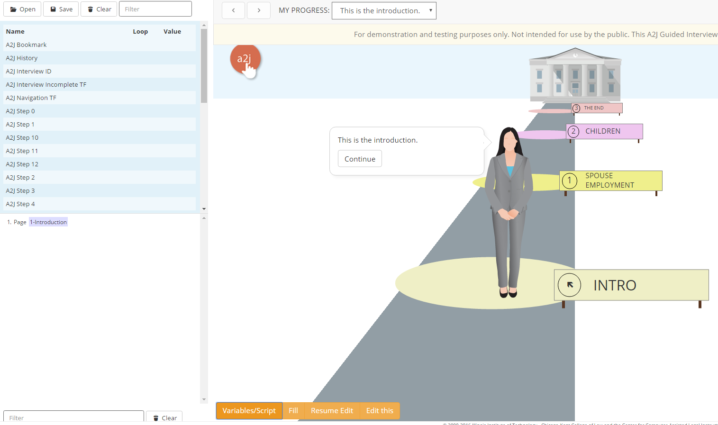The height and width of the screenshot is (425, 718).
Task: Focus the top variables Filter field
Action: (155, 9)
